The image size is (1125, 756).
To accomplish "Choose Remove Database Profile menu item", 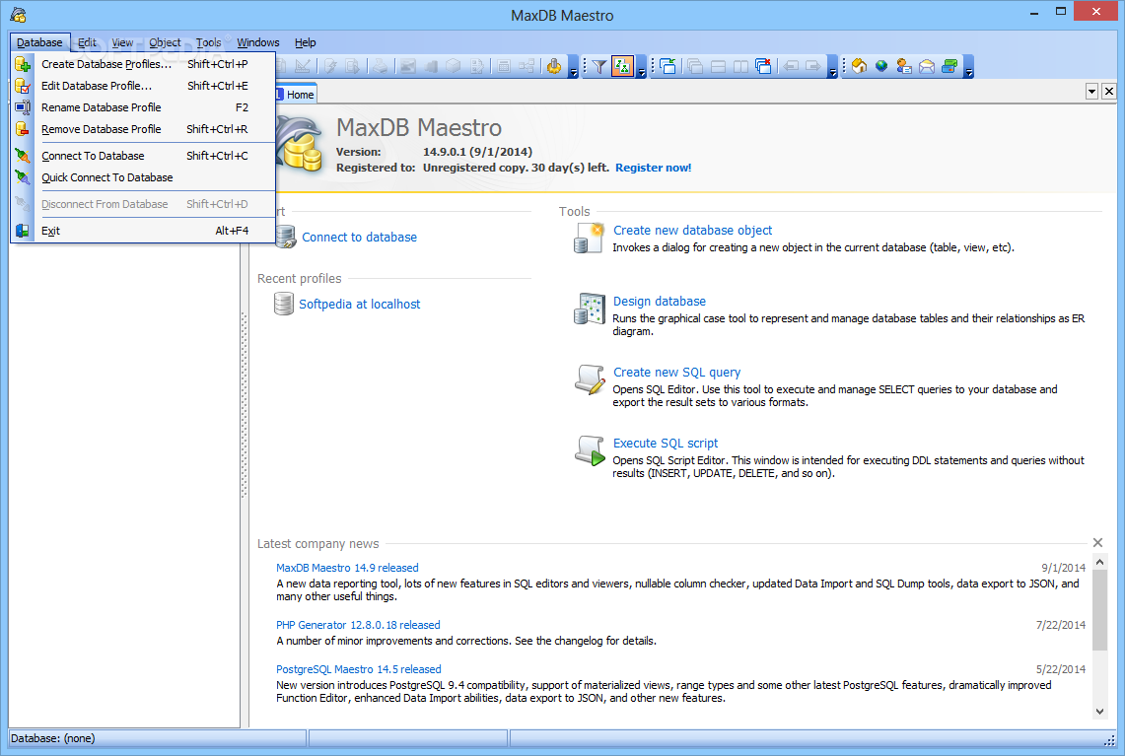I will [x=143, y=129].
